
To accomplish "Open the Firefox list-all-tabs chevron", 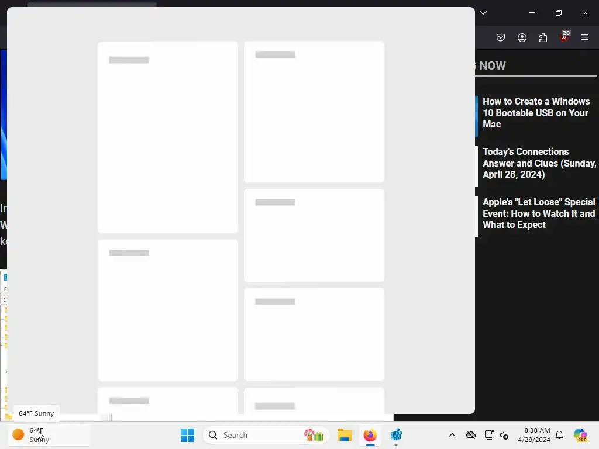I will [x=483, y=13].
